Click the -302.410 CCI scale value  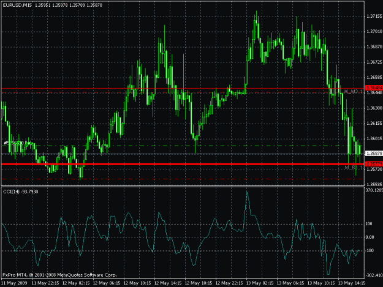(374, 275)
